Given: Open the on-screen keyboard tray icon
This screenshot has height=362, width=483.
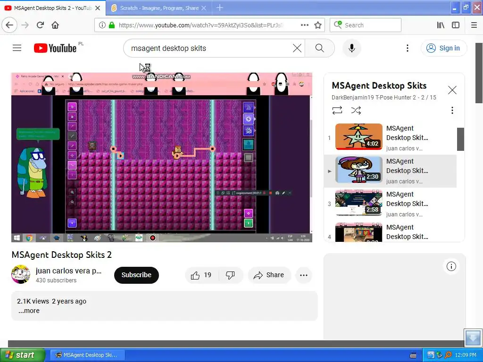Looking at the screenshot, I should coord(413,355).
